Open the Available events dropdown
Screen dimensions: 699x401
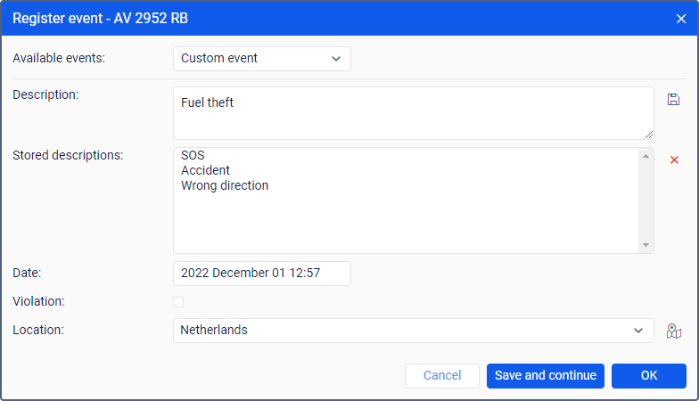tap(261, 59)
